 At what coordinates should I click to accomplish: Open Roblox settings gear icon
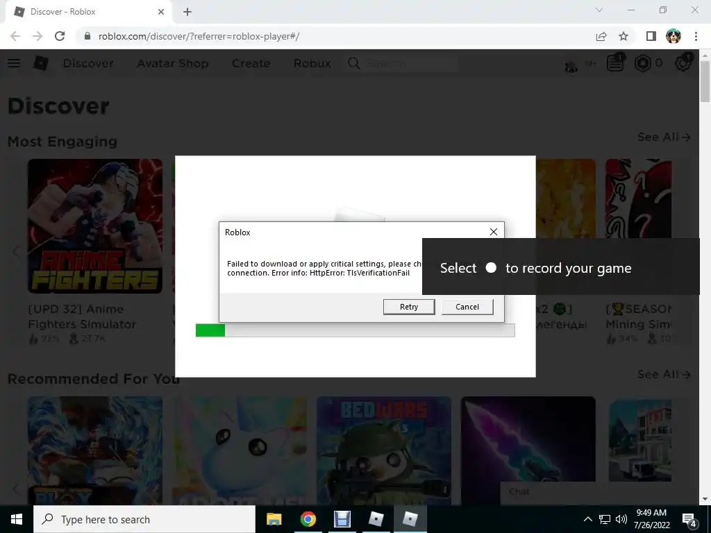tap(683, 62)
